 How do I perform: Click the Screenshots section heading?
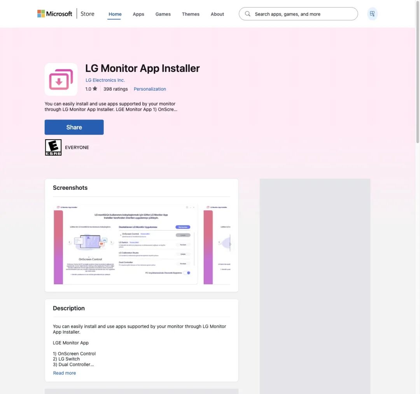pos(70,188)
